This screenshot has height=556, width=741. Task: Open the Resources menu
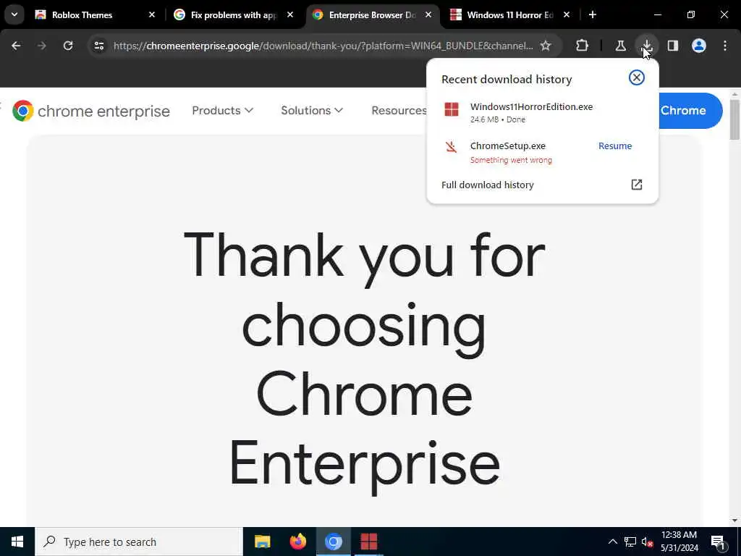tap(399, 110)
